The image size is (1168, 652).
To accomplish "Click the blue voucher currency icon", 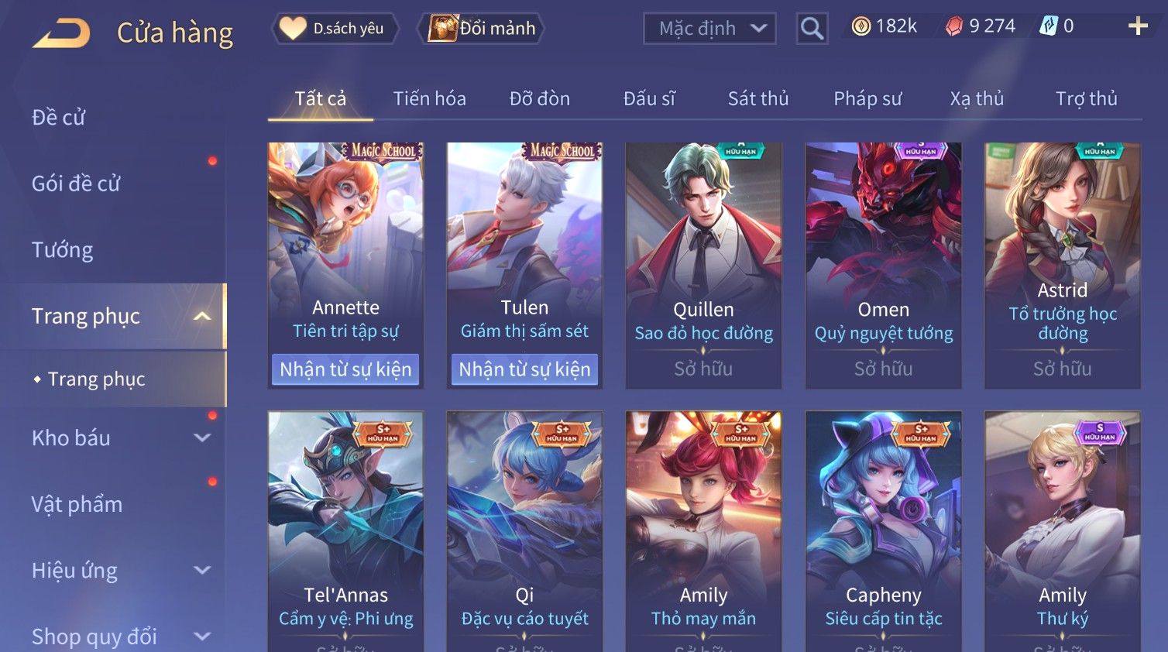I will click(1048, 26).
